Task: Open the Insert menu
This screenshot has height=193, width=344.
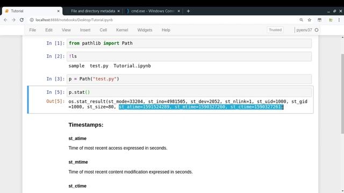Action: [85, 30]
